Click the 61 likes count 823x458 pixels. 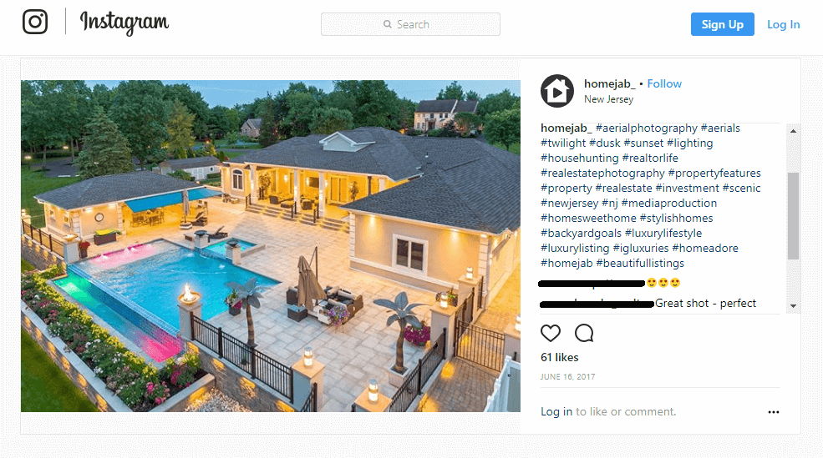[560, 357]
